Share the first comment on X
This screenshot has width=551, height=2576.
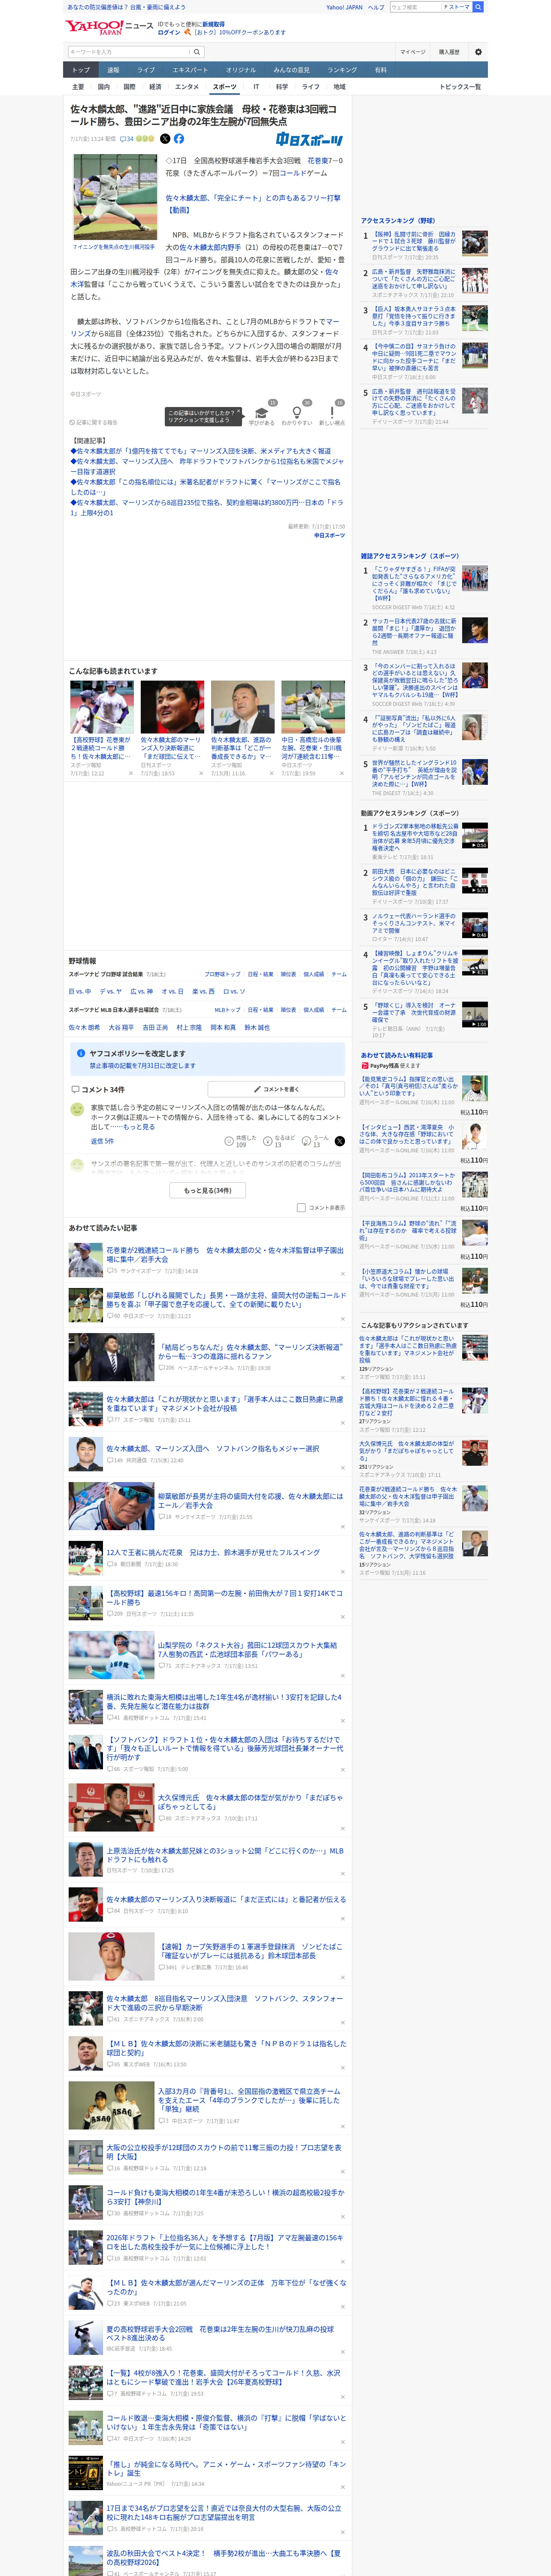pyautogui.click(x=339, y=1141)
